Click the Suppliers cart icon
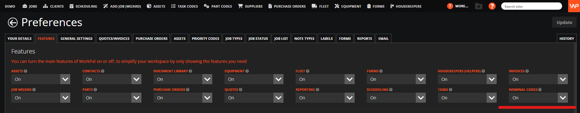 240,6
